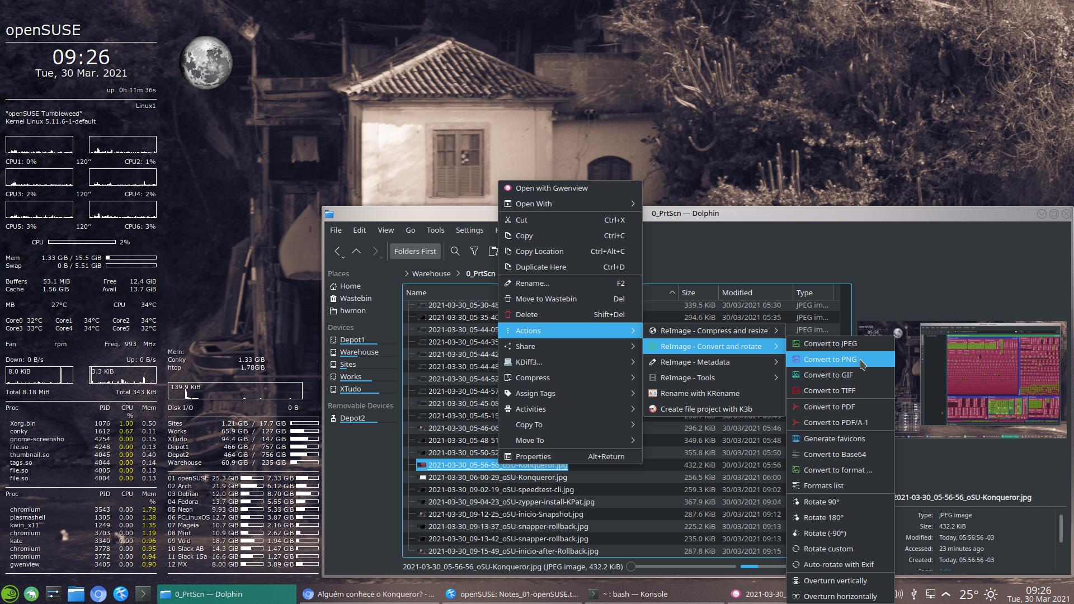Click the Convert to format ... icon
This screenshot has height=604, width=1074.
(796, 470)
